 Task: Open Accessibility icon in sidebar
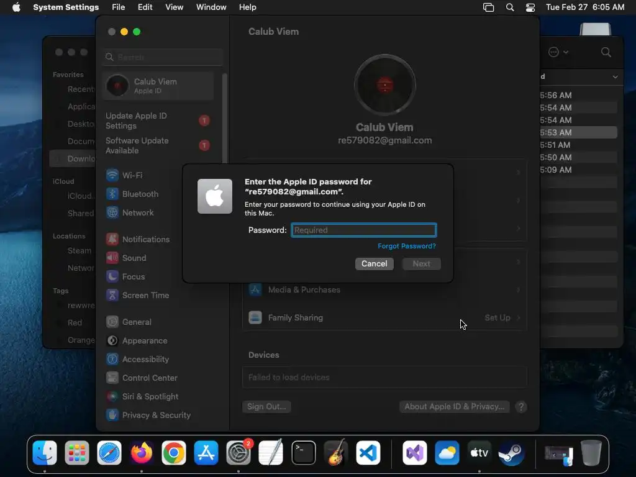tap(112, 360)
